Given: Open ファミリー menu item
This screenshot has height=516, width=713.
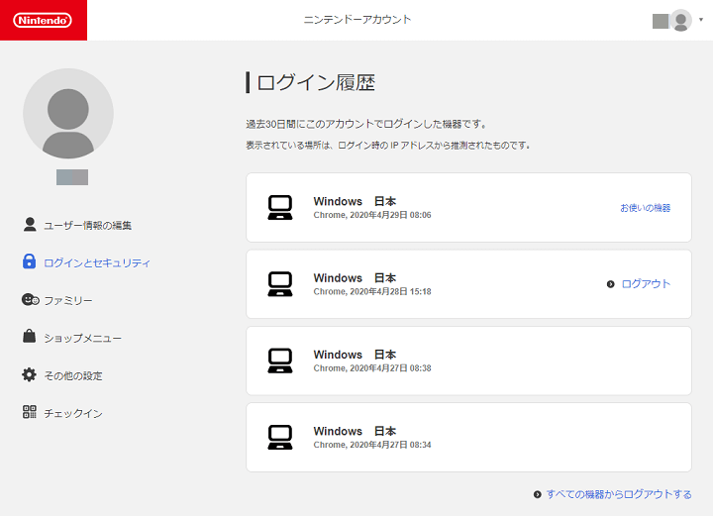Looking at the screenshot, I should [x=68, y=300].
